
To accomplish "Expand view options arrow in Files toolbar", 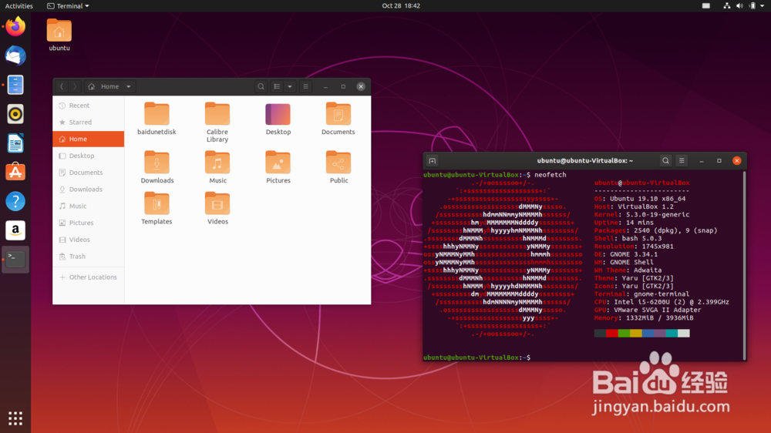I will (x=290, y=86).
